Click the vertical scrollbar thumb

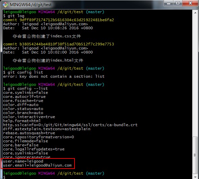pyautogui.click(x=195, y=155)
